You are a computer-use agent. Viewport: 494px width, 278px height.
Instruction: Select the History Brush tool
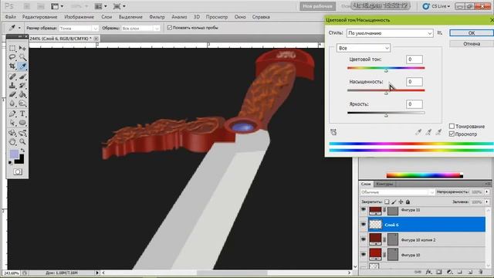(x=22, y=86)
